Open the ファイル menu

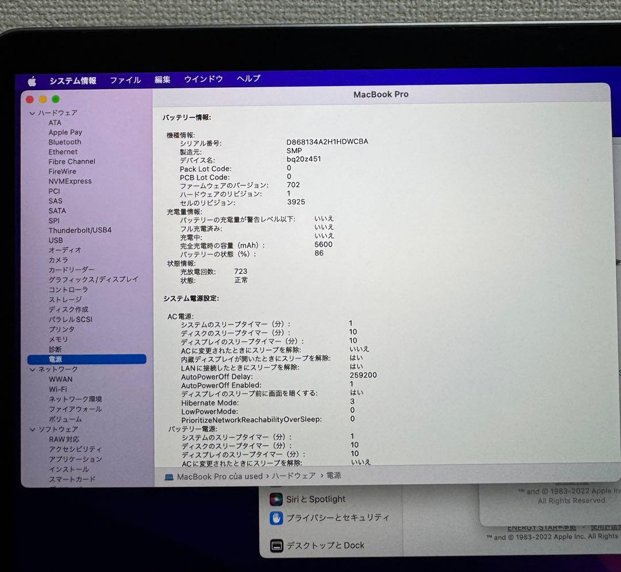pyautogui.click(x=125, y=80)
